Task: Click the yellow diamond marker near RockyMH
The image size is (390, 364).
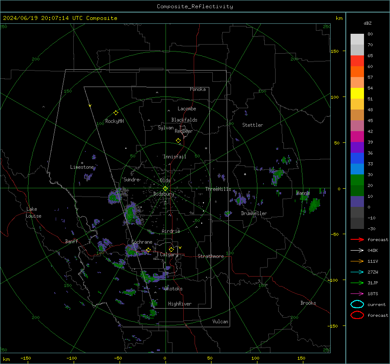Action: (116, 113)
